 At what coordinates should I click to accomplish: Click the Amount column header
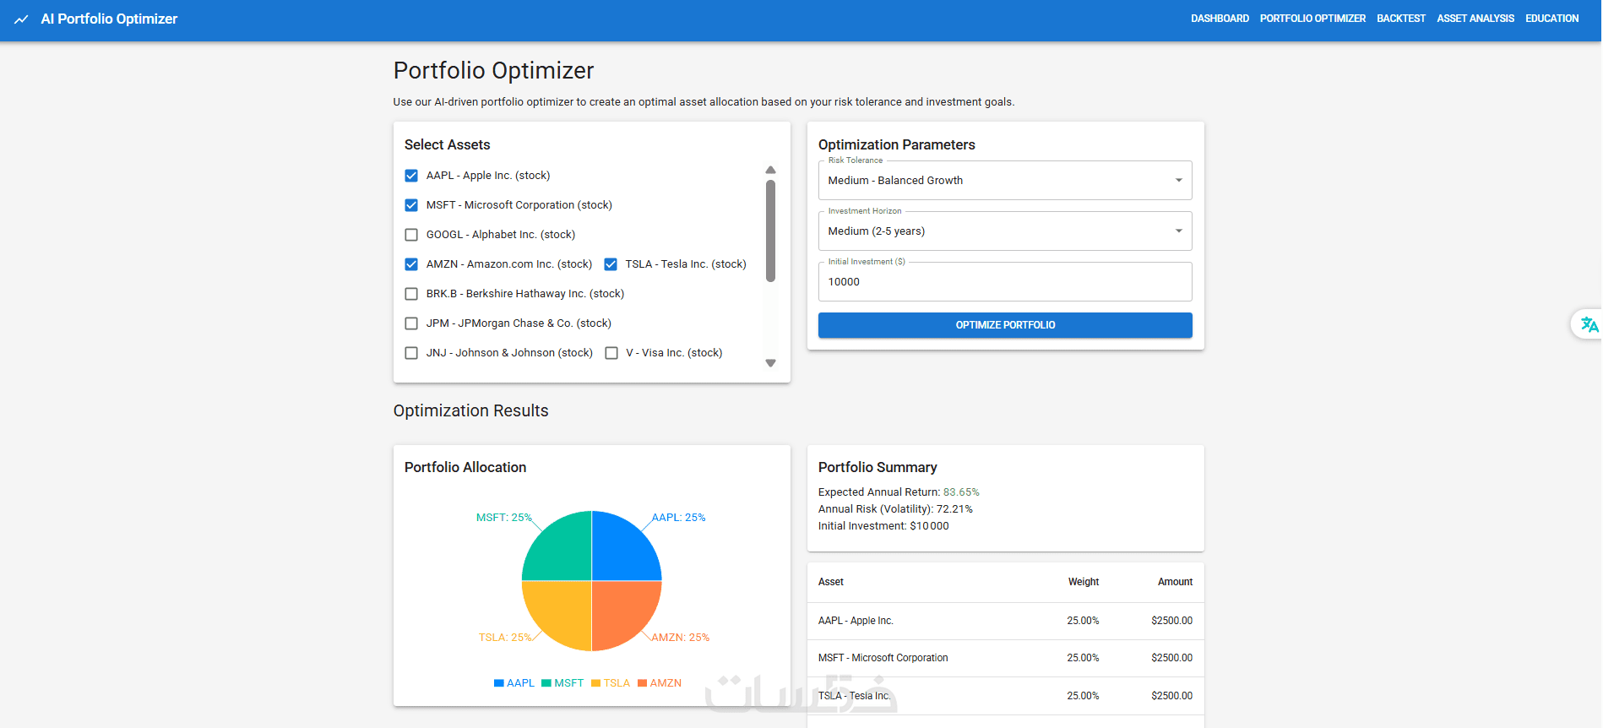1175,582
